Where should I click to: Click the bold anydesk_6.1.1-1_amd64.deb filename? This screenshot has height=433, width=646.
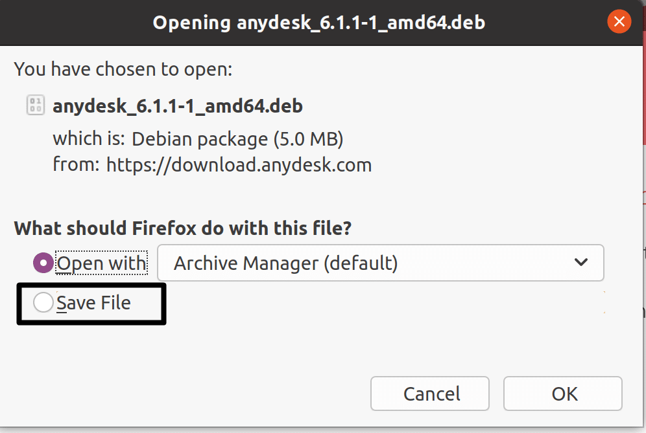point(178,105)
